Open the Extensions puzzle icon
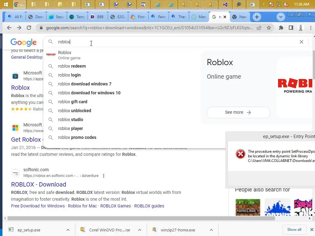315x236 pixels. click(x=281, y=28)
